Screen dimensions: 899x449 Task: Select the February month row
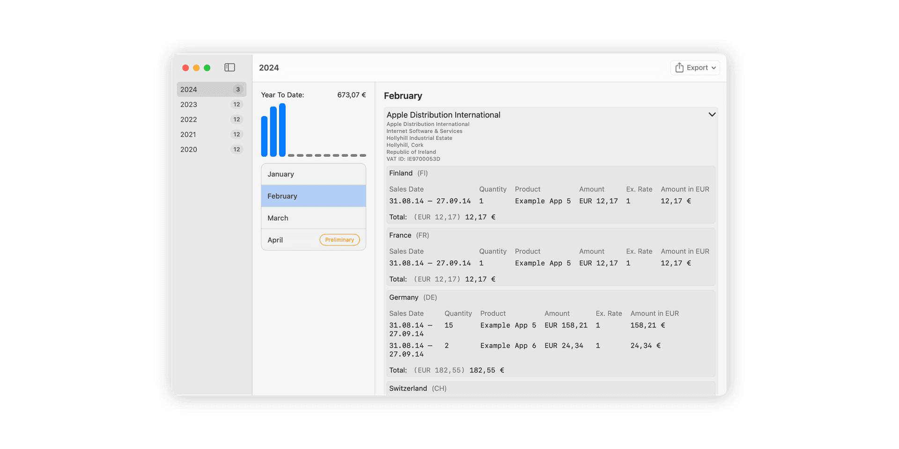313,196
